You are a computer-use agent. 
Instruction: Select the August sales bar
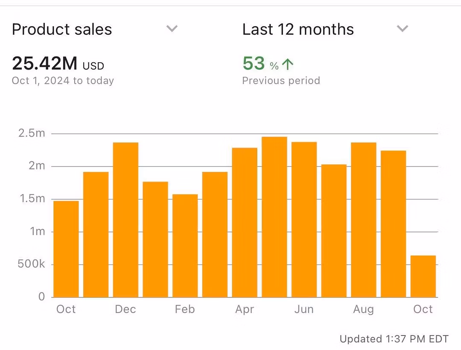364,220
